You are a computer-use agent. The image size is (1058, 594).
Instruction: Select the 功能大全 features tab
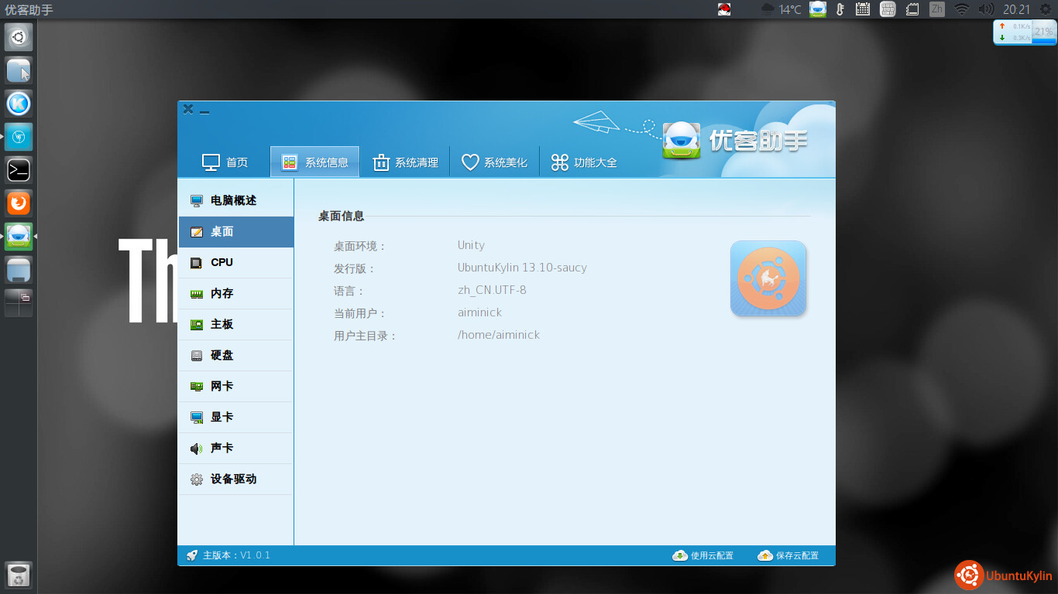tap(584, 162)
